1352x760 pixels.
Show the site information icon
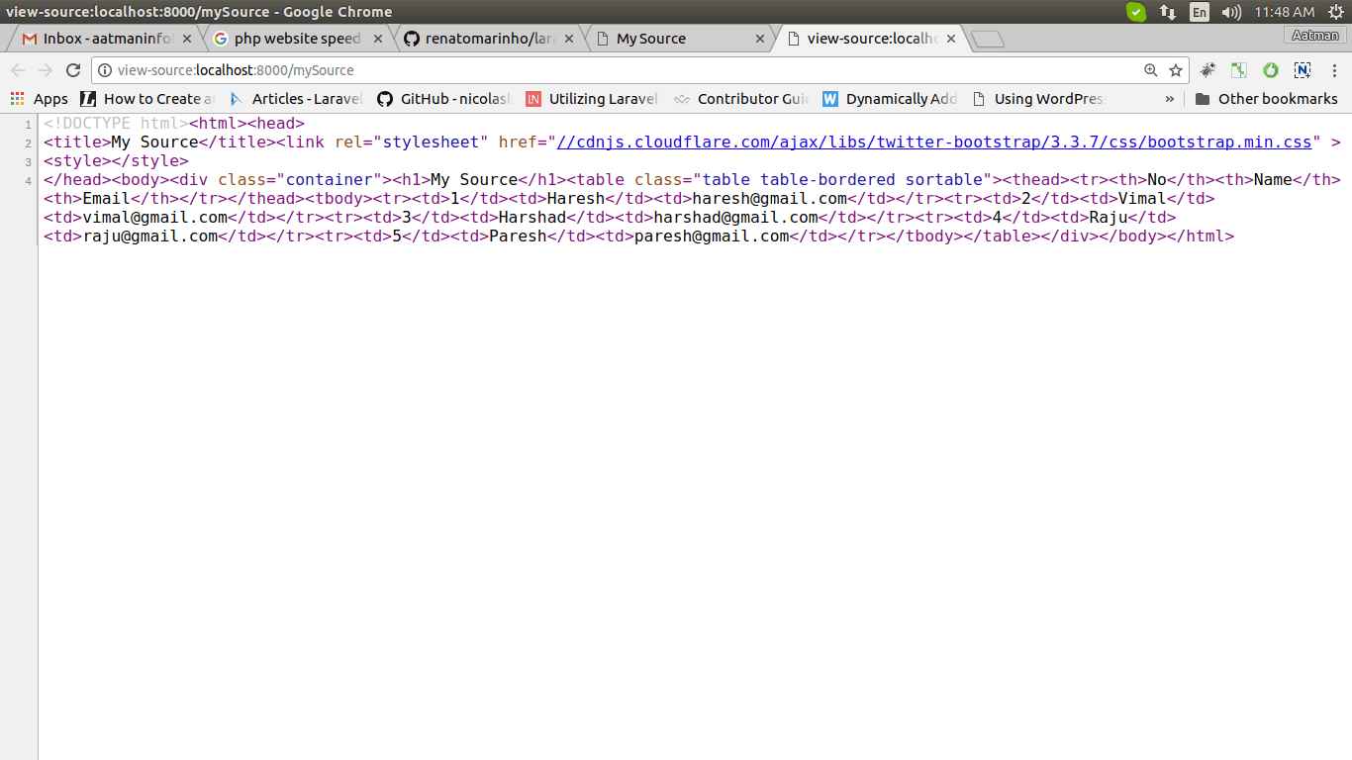click(x=105, y=70)
